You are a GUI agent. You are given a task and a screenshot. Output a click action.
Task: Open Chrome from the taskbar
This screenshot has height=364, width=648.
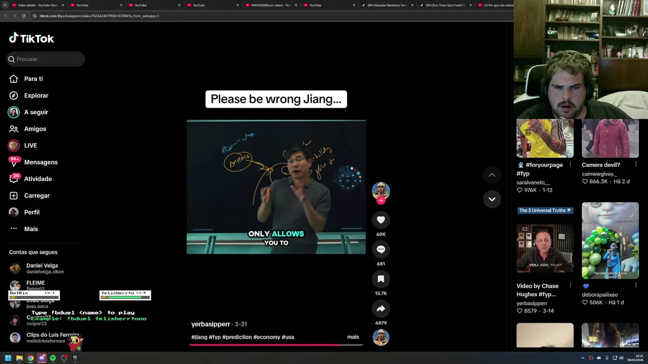(30, 358)
